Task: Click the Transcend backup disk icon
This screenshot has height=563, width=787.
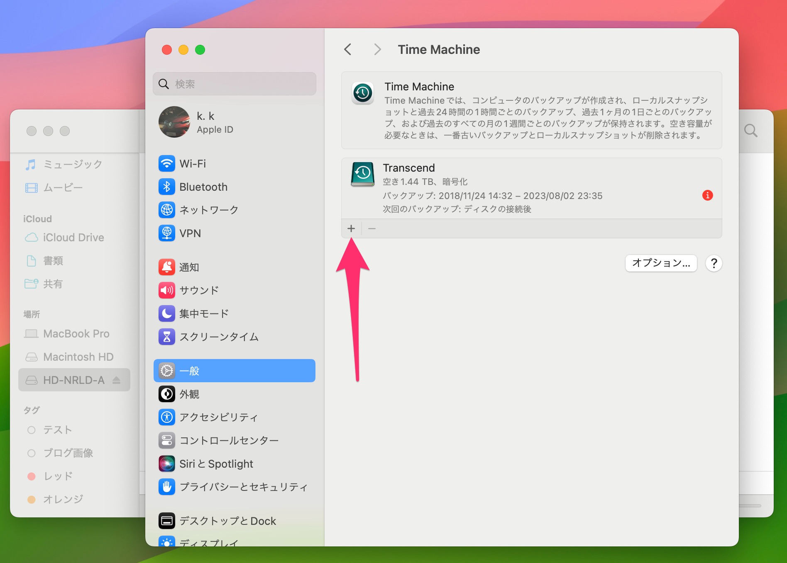Action: tap(362, 175)
